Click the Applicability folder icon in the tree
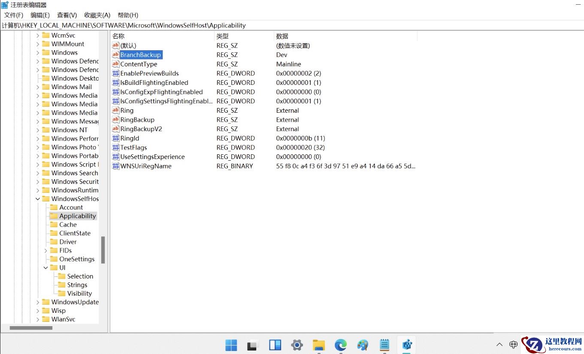 [54, 216]
